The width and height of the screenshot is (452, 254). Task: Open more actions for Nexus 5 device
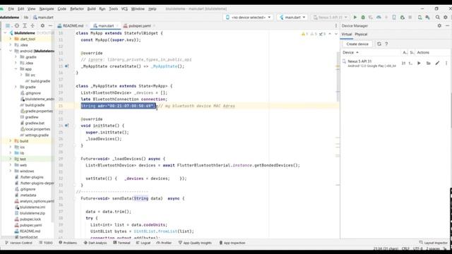click(x=446, y=63)
